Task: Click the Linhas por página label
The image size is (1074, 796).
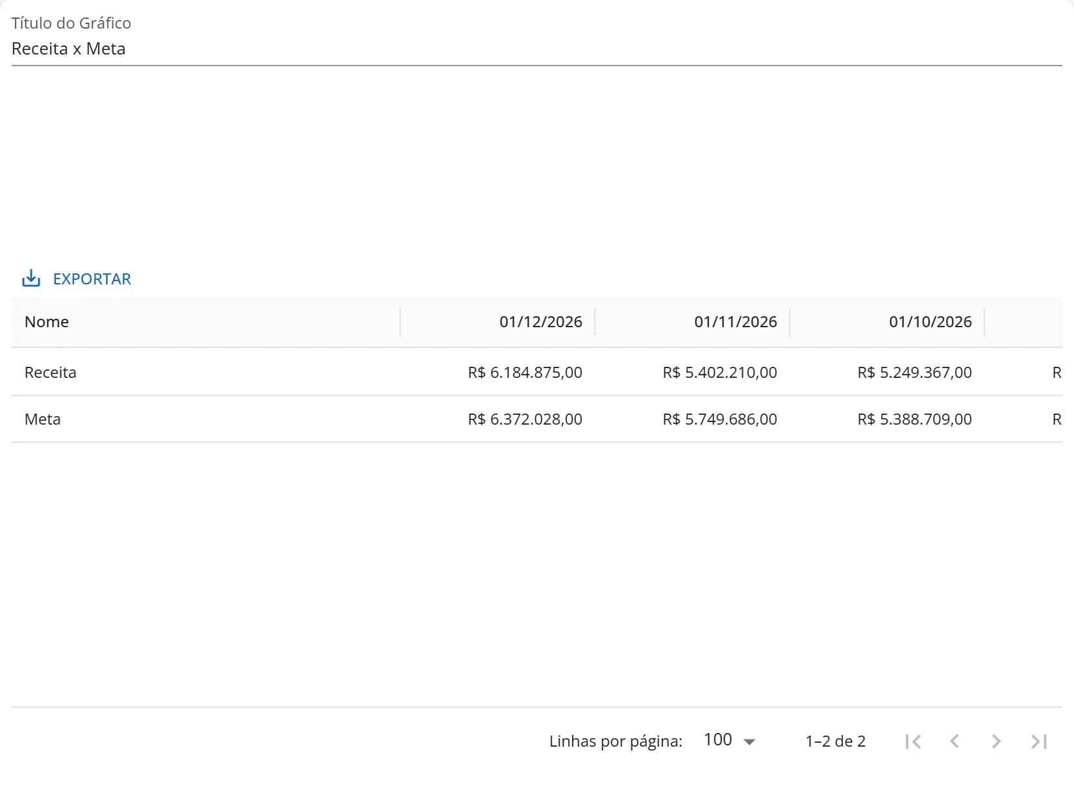Action: [x=616, y=741]
